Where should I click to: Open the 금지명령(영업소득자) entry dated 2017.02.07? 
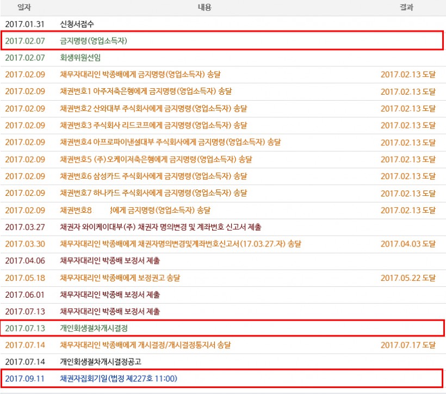click(94, 41)
